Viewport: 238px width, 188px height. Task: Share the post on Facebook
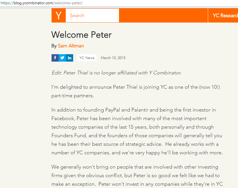coord(55,58)
